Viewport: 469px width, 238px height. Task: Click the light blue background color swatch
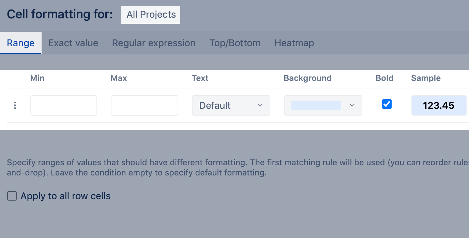click(x=316, y=105)
